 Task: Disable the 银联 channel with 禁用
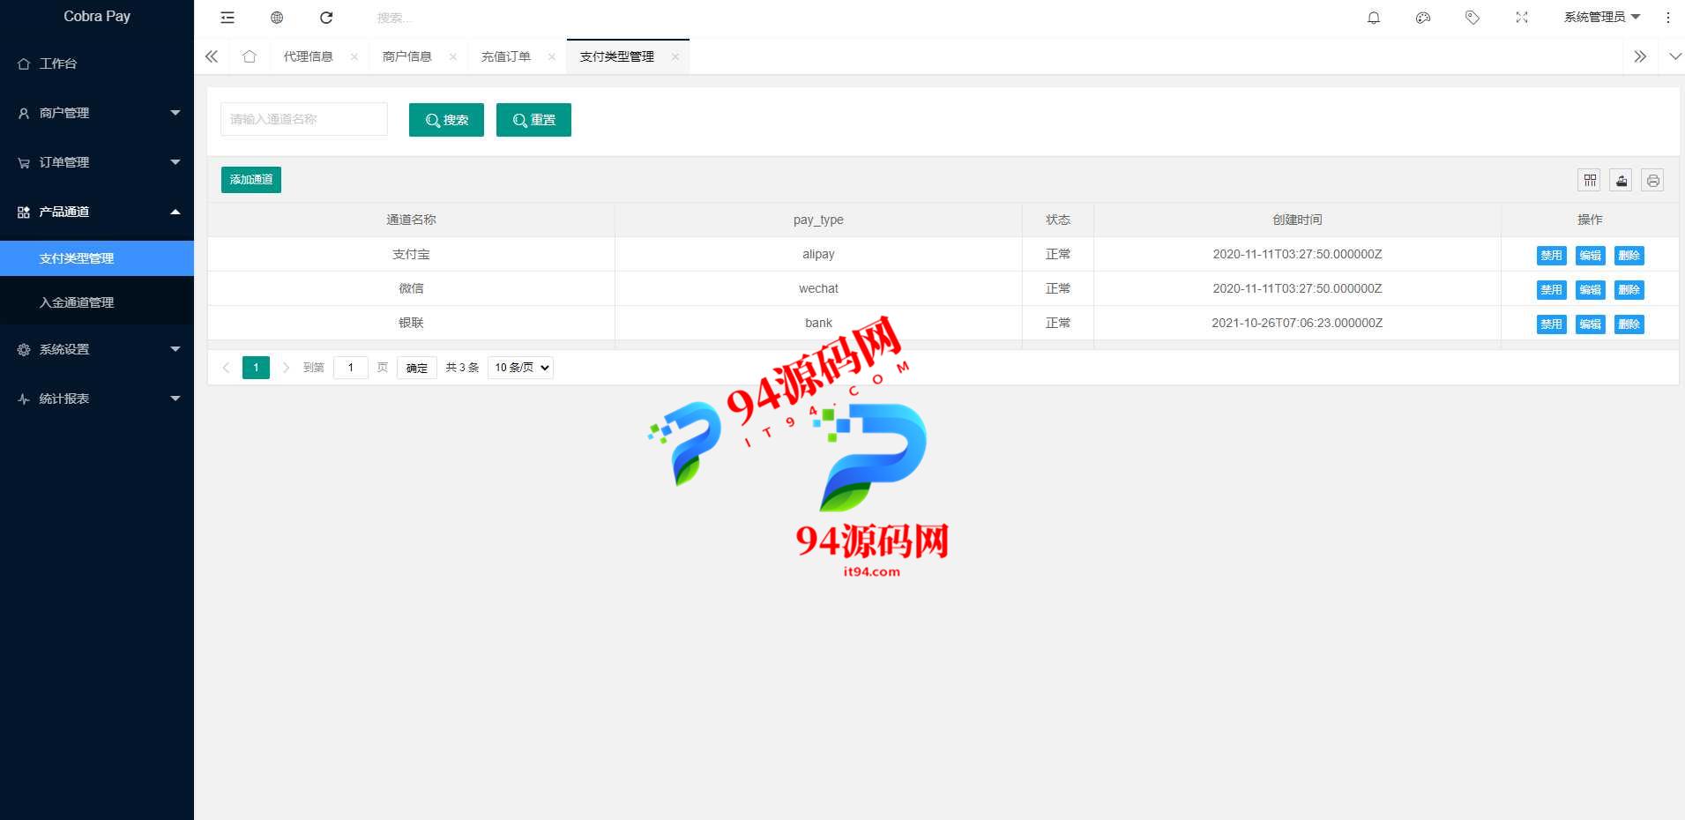(x=1551, y=324)
